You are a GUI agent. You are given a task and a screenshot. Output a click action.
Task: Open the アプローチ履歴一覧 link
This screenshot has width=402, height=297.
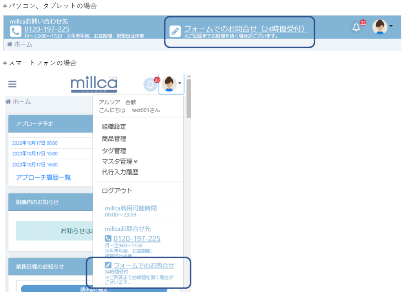pos(44,177)
